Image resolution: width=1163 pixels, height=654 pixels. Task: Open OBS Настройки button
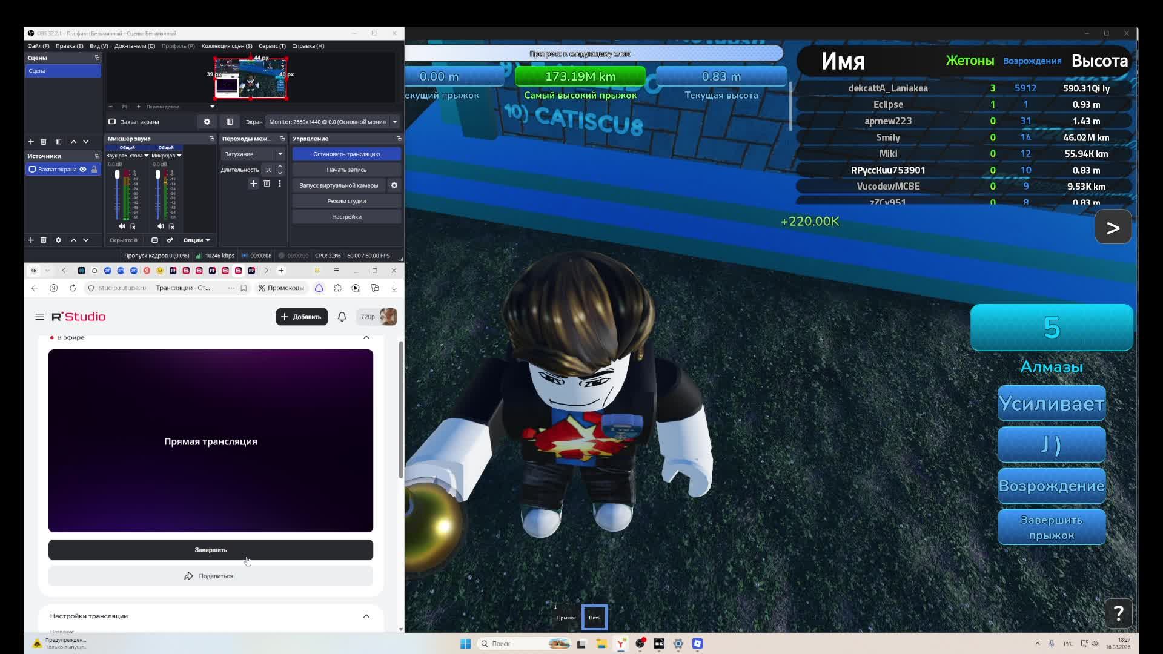pyautogui.click(x=346, y=217)
